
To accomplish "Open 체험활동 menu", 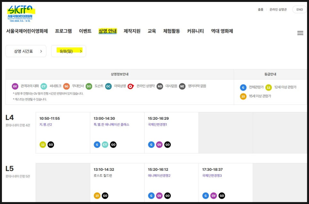I will pyautogui.click(x=171, y=31).
